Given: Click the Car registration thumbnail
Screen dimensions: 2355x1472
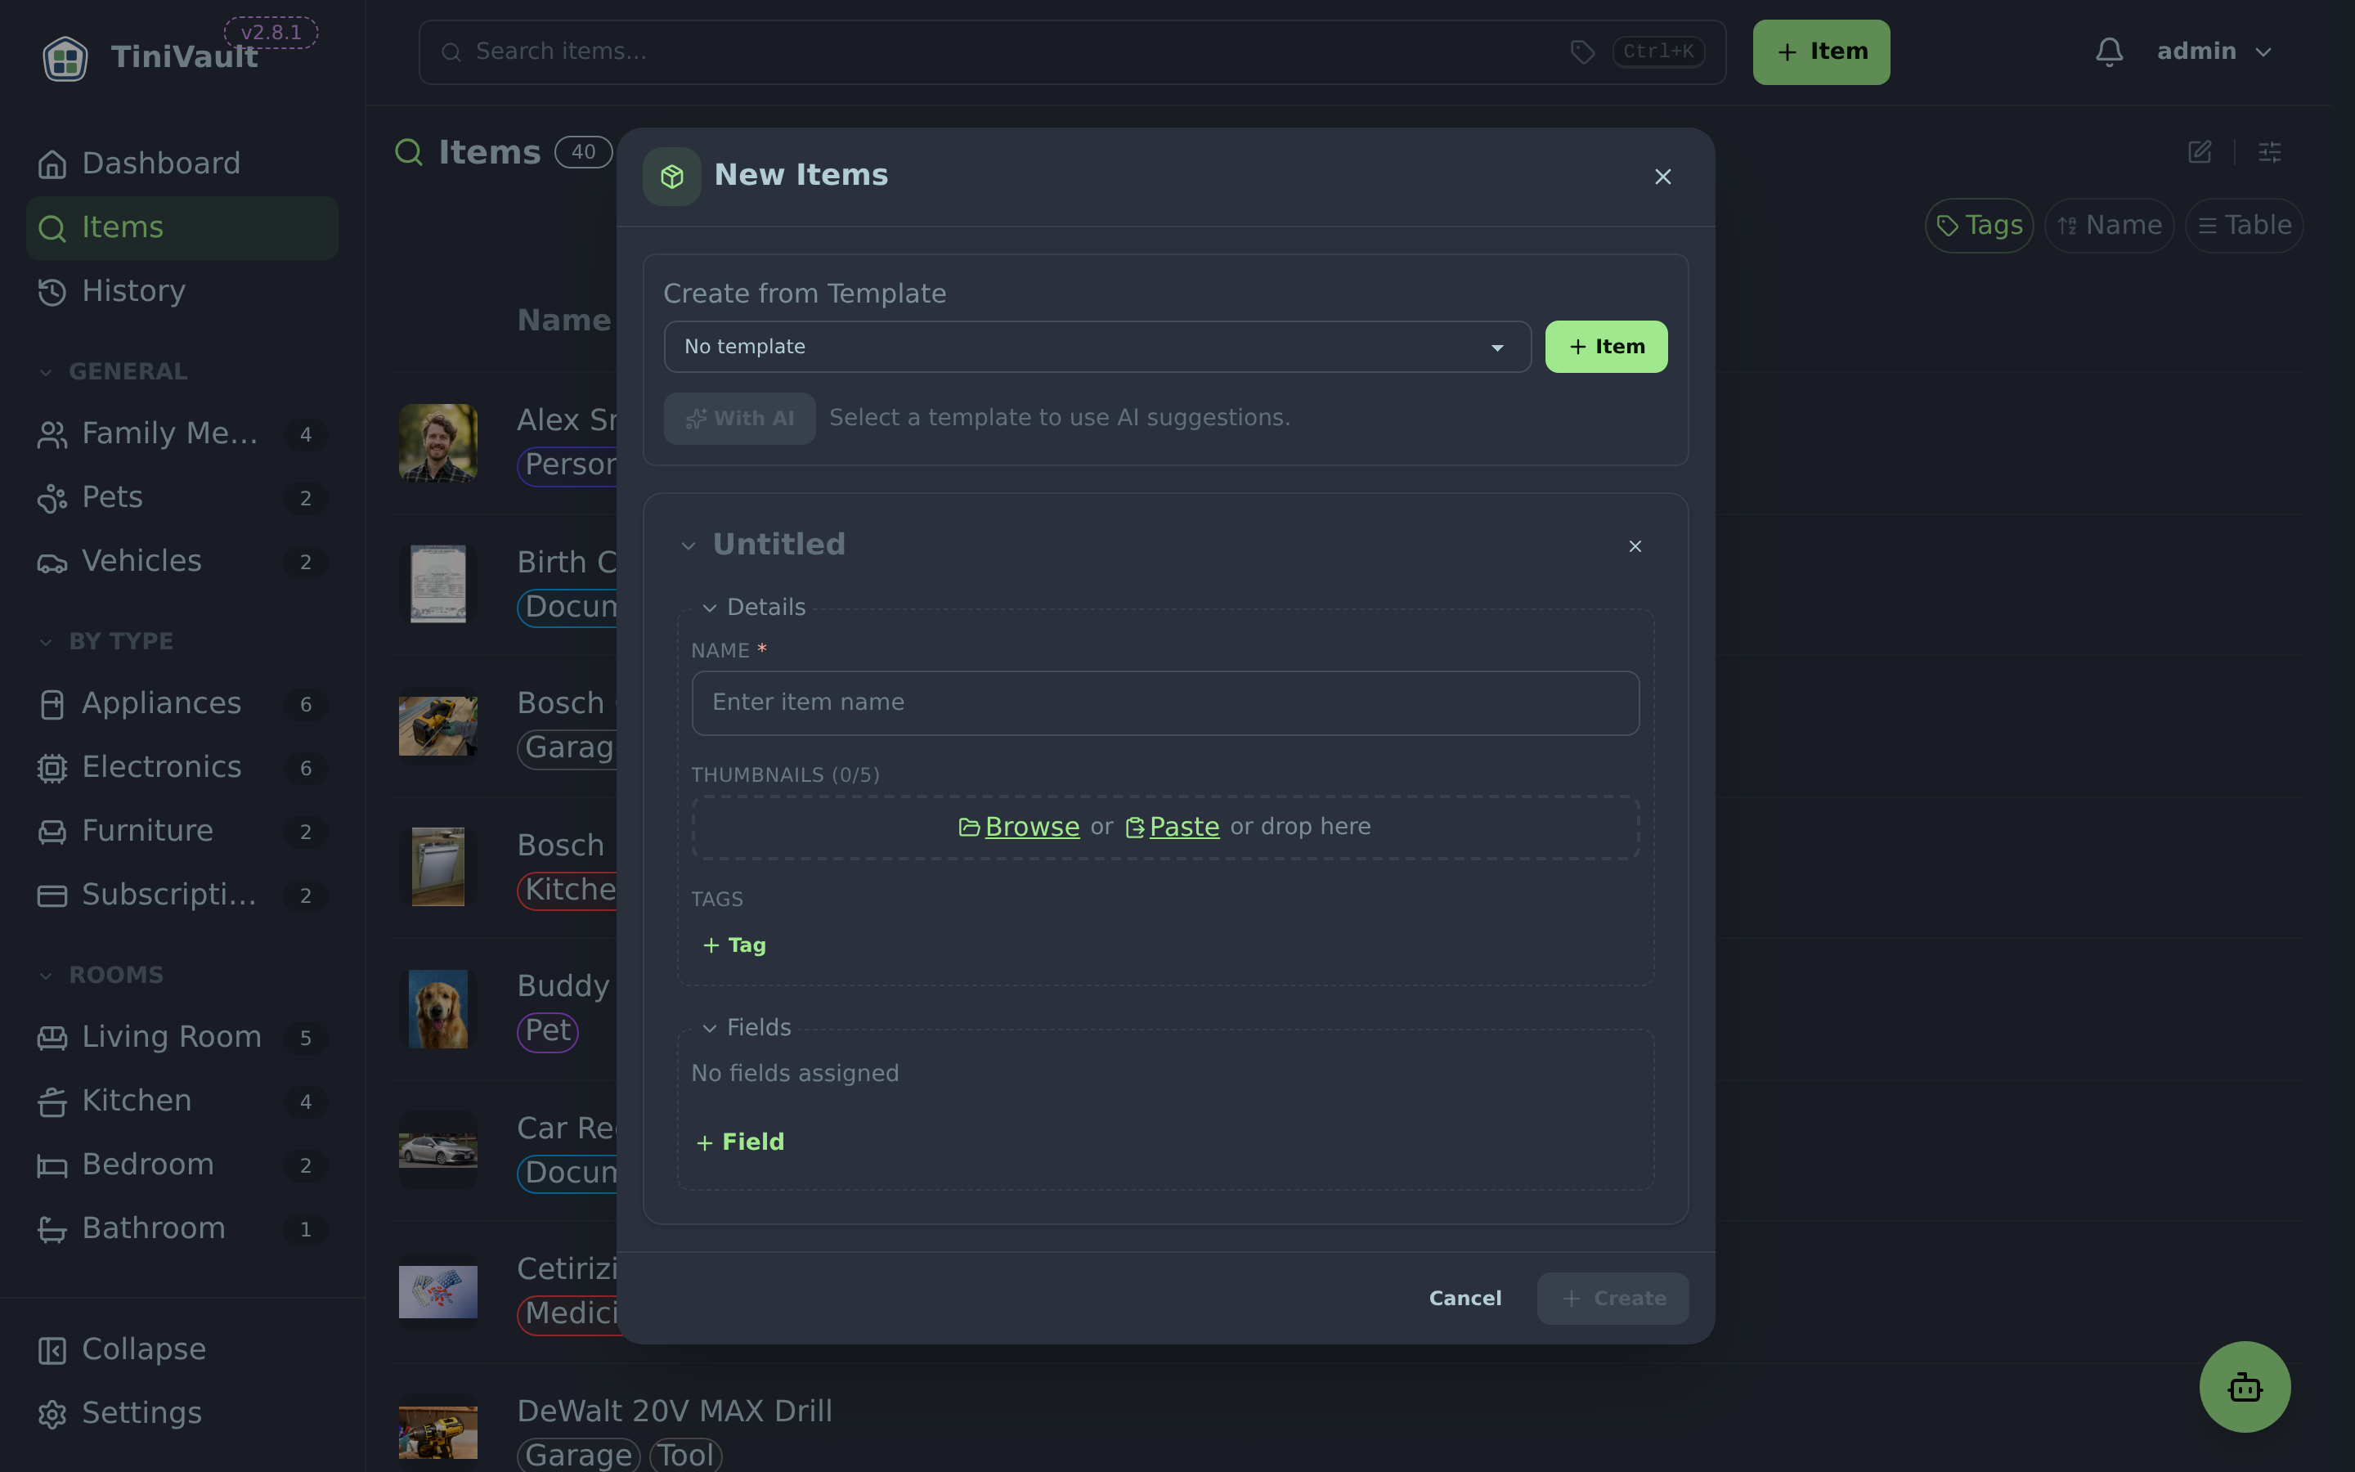Looking at the screenshot, I should (x=438, y=1151).
